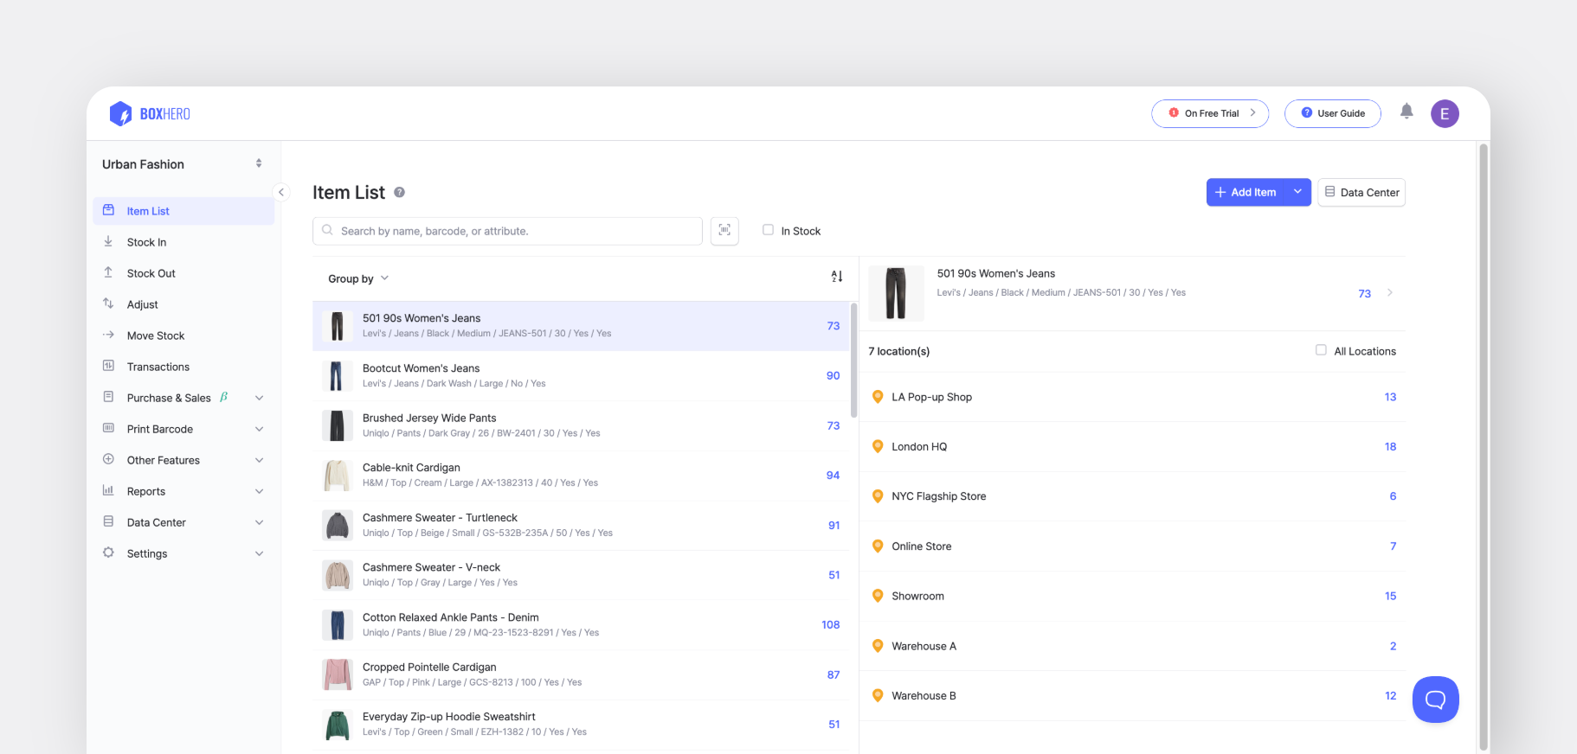Click the BoxHero logo
Screen dimensions: 1577x754
[x=150, y=113]
